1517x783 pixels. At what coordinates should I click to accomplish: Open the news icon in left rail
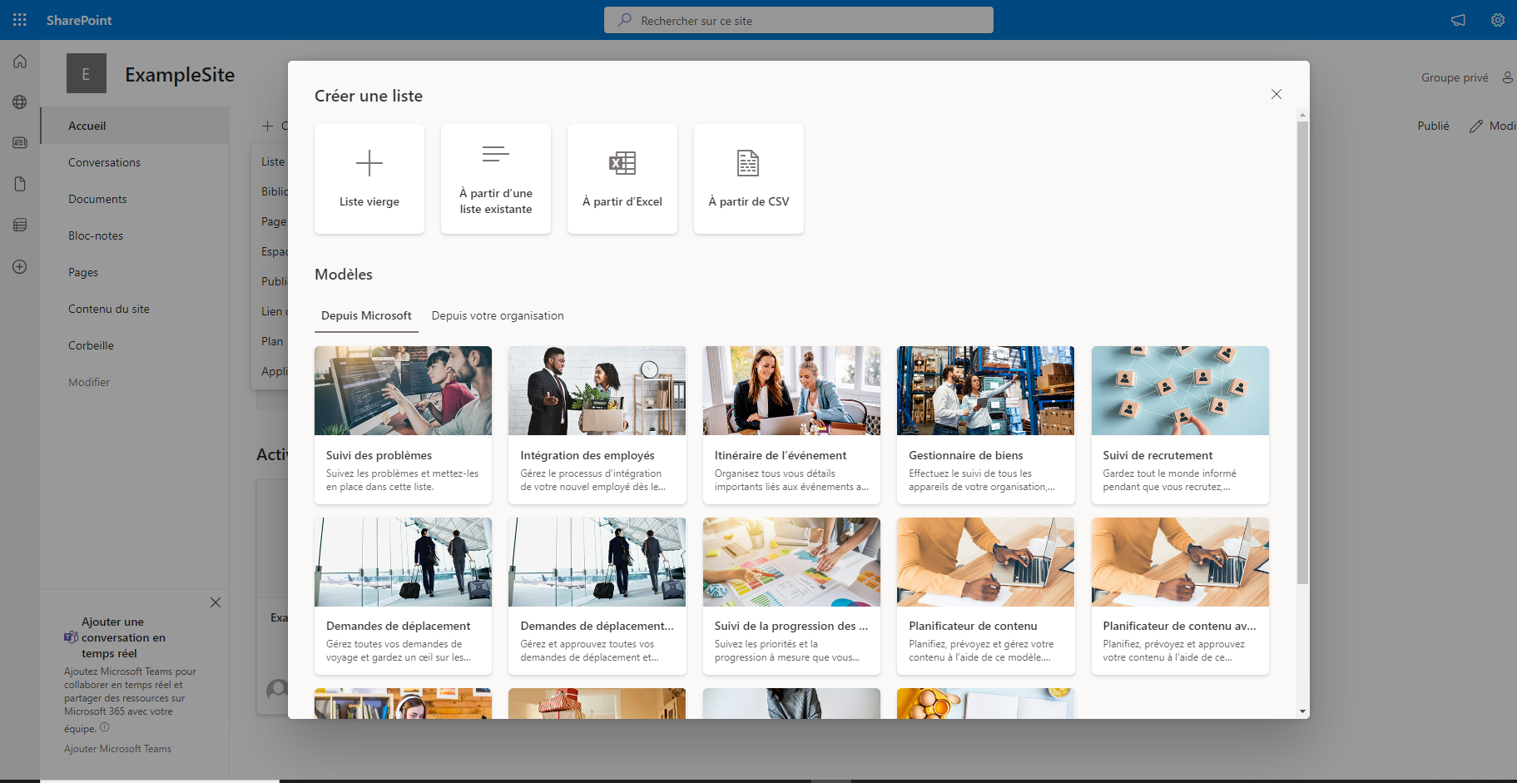tap(20, 143)
